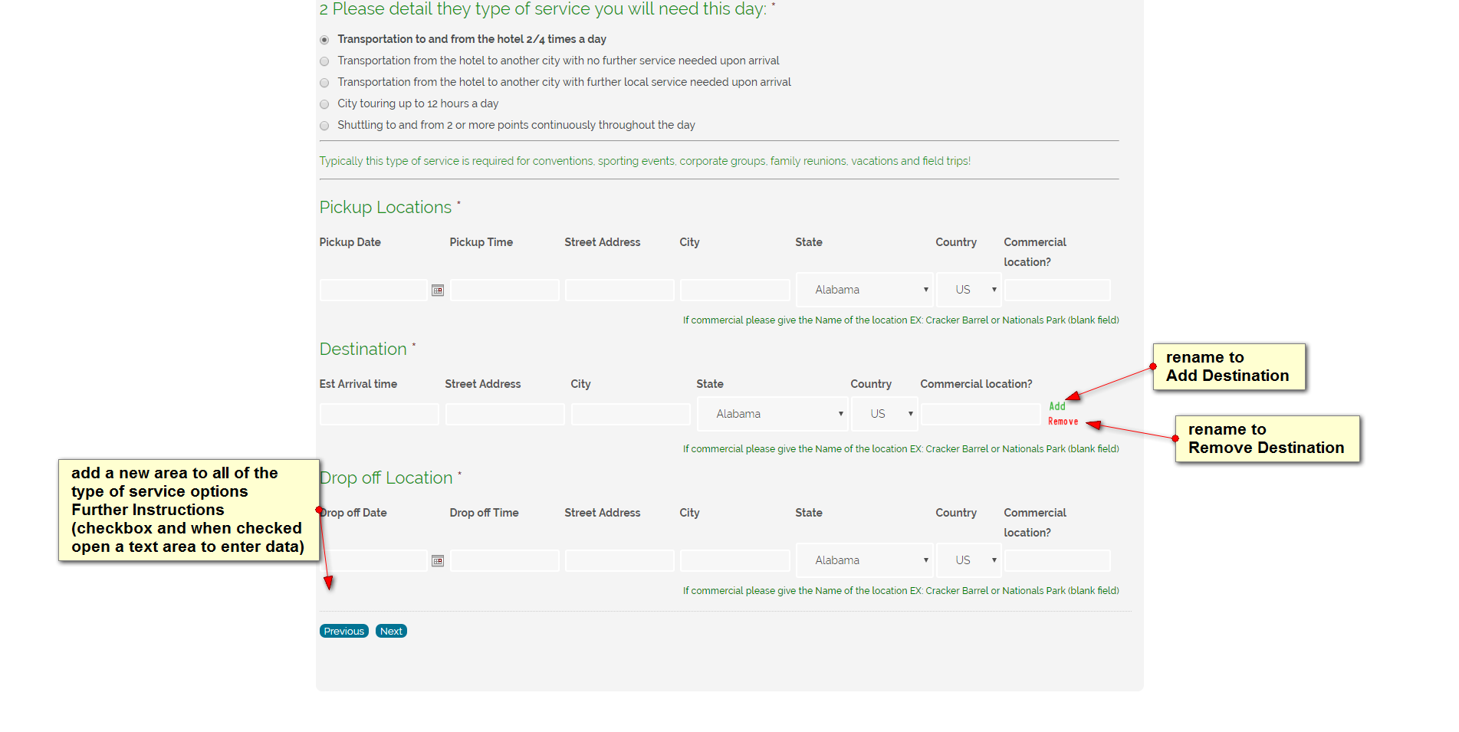The height and width of the screenshot is (732, 1459).
Task: Choose City touring up to 12 hours
Action: tap(324, 104)
